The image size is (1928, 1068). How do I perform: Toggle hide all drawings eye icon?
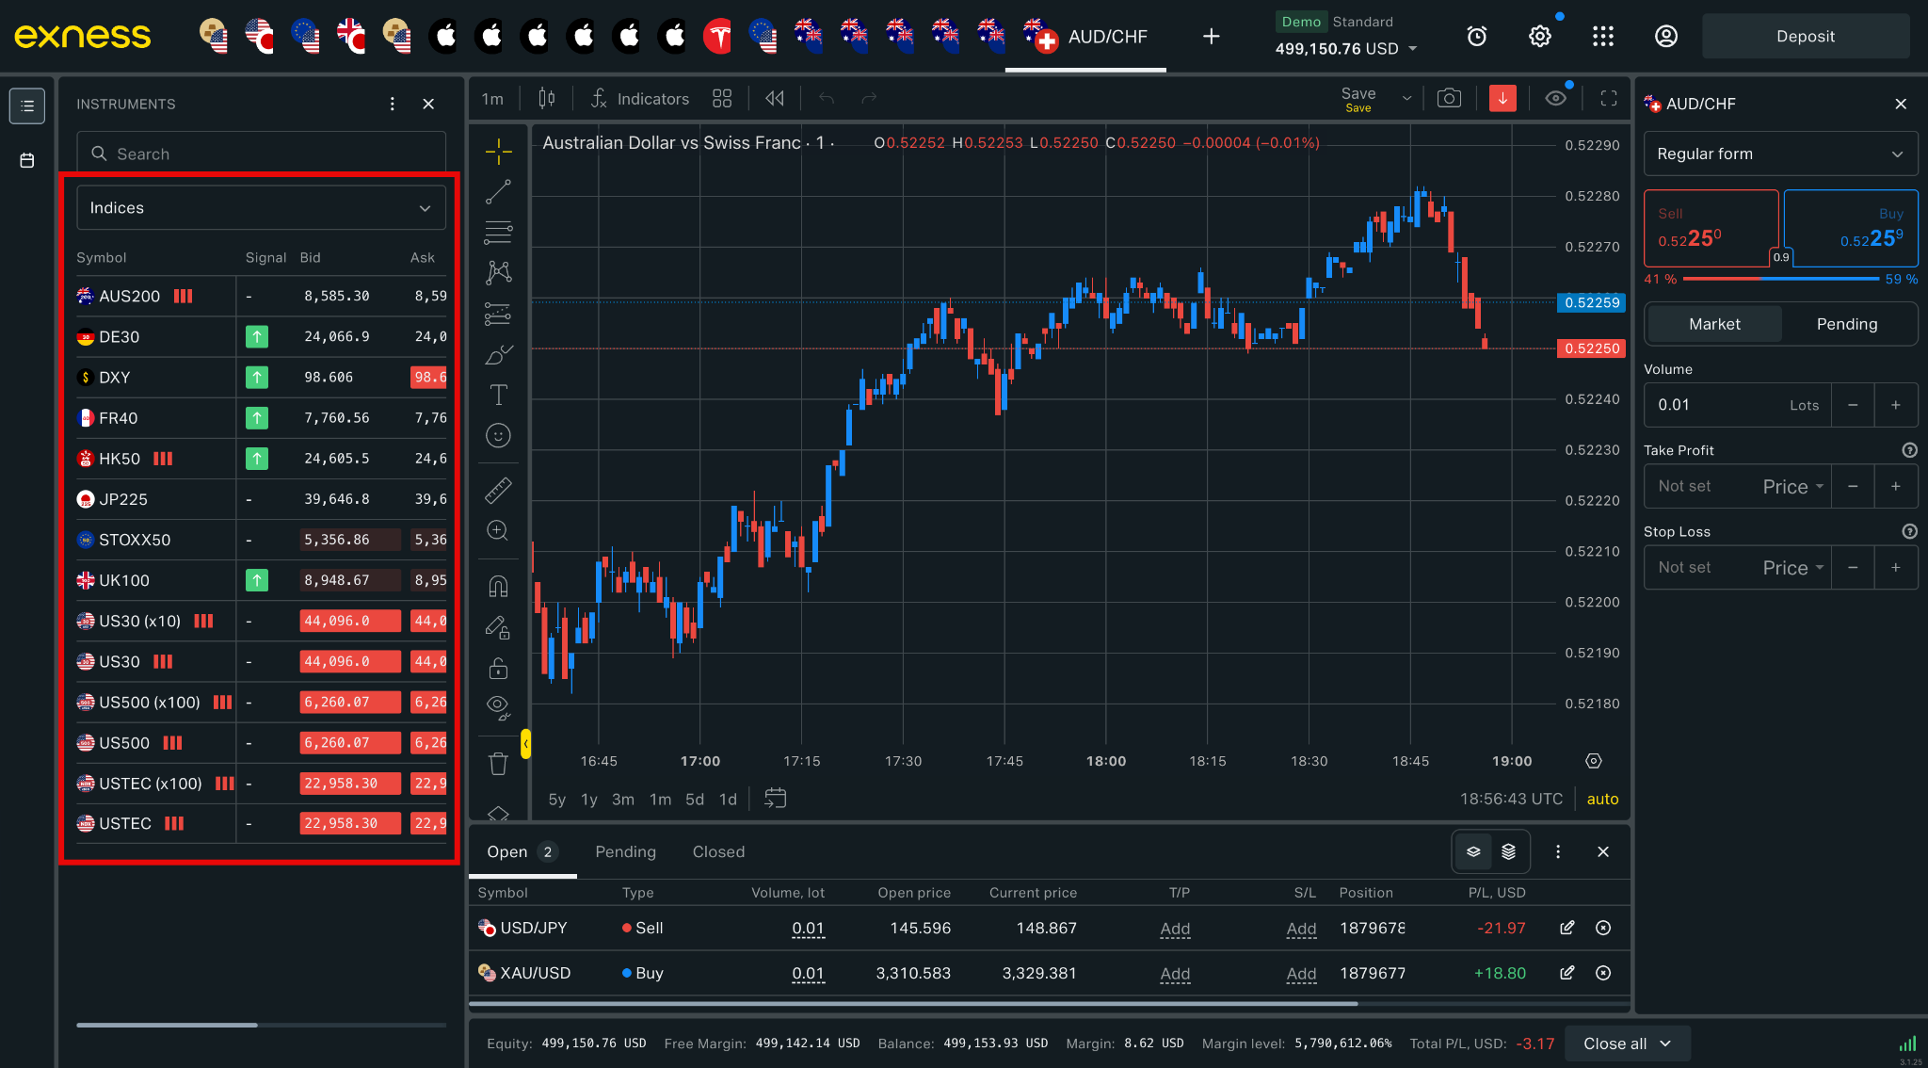(x=498, y=706)
